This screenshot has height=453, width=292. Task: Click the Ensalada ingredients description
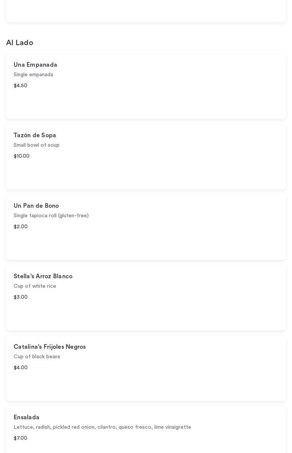(102, 427)
